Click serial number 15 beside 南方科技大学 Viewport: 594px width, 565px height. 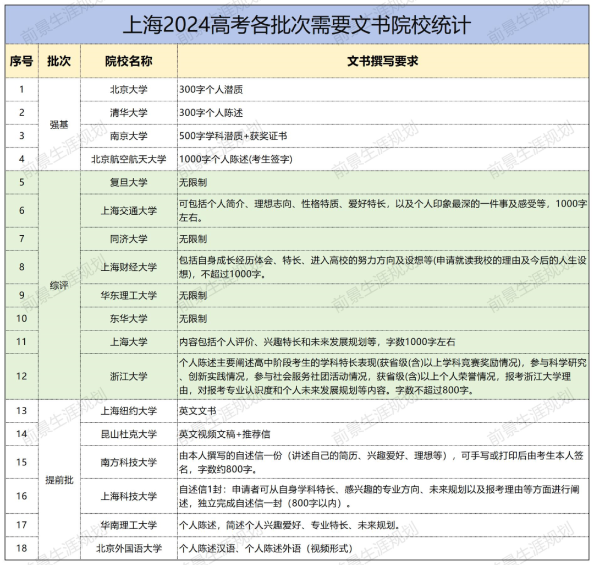point(21,462)
